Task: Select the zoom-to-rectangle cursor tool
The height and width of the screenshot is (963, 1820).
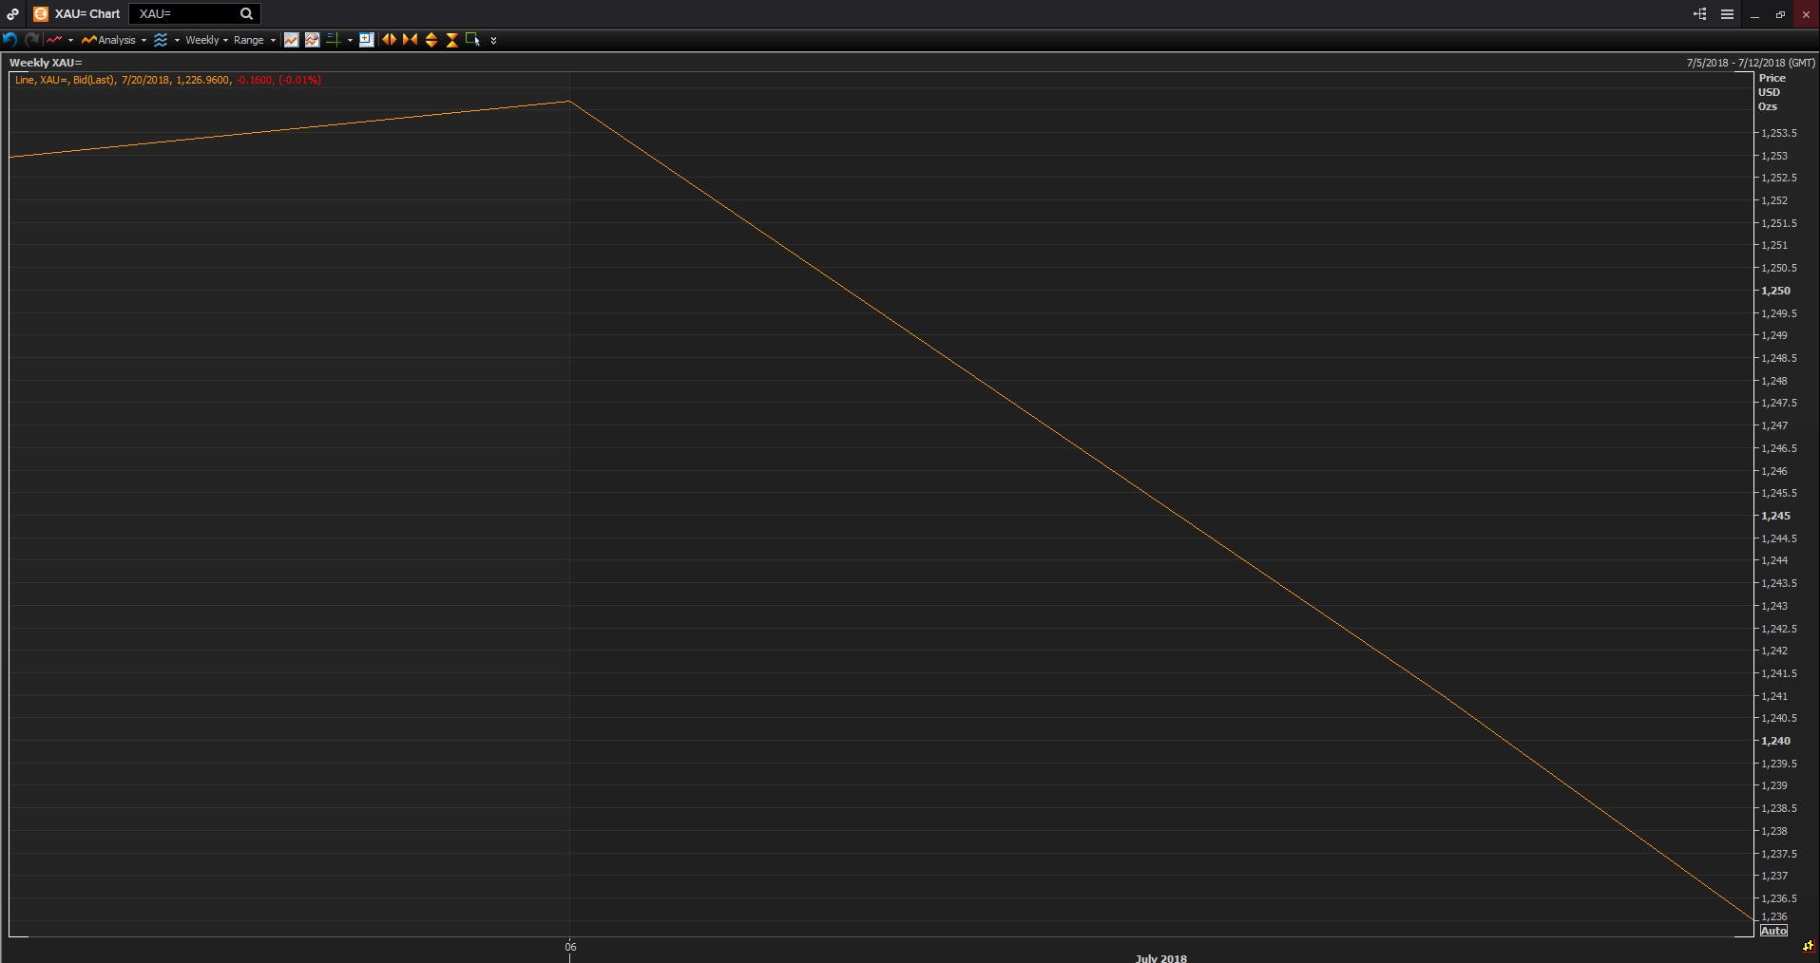Action: click(472, 40)
